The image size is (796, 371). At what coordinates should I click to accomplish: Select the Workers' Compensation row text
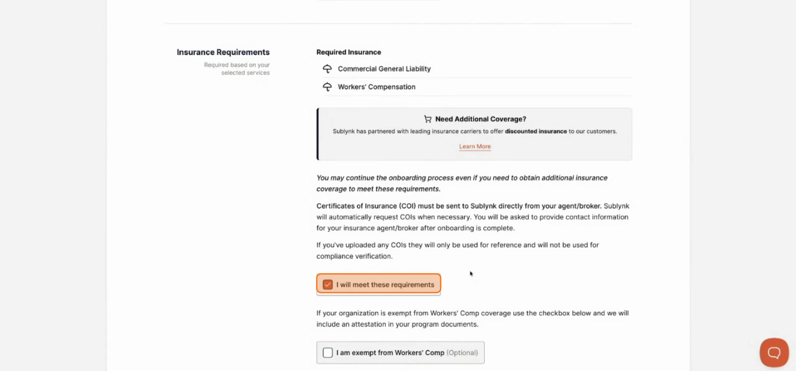click(x=376, y=87)
